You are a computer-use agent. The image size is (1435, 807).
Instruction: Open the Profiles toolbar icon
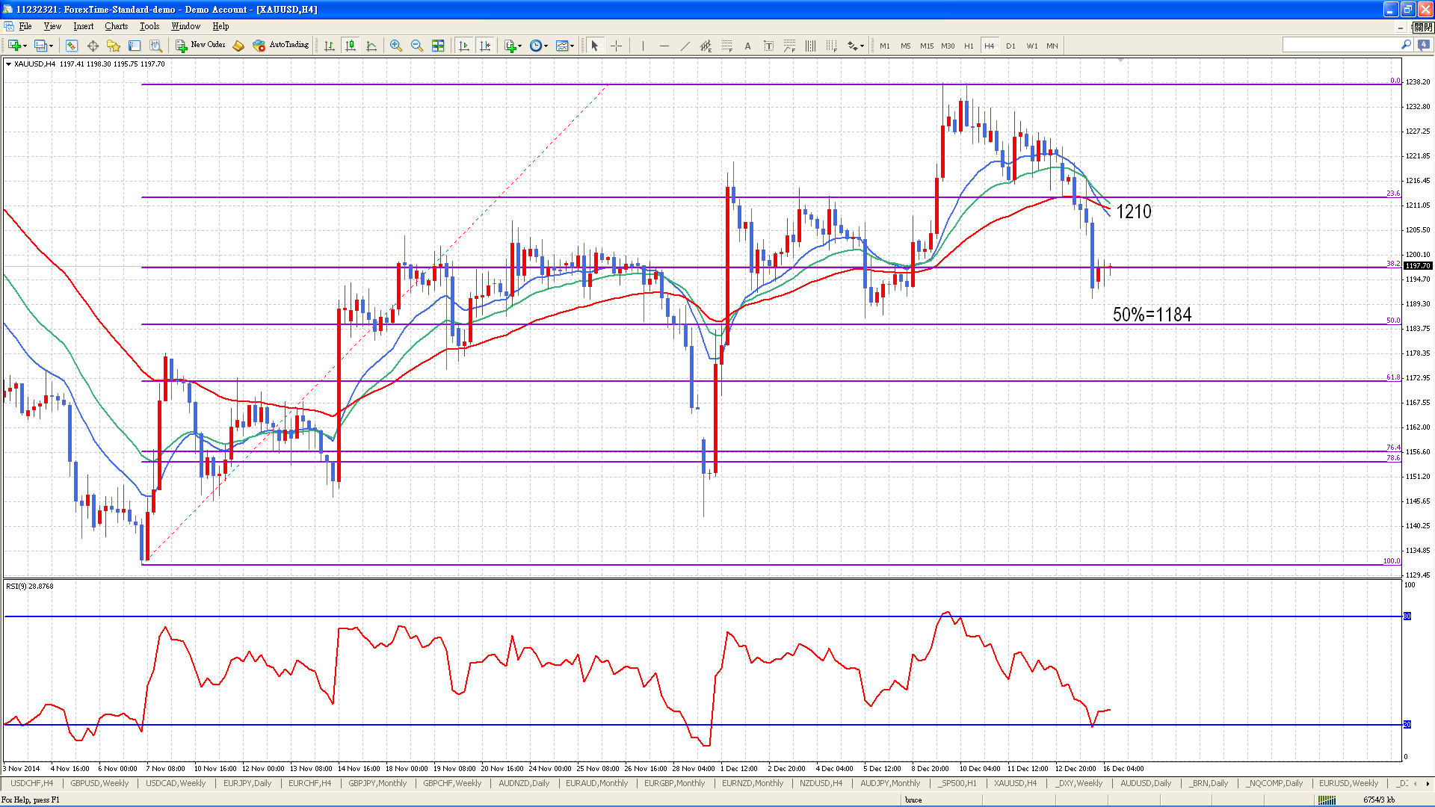coord(41,46)
